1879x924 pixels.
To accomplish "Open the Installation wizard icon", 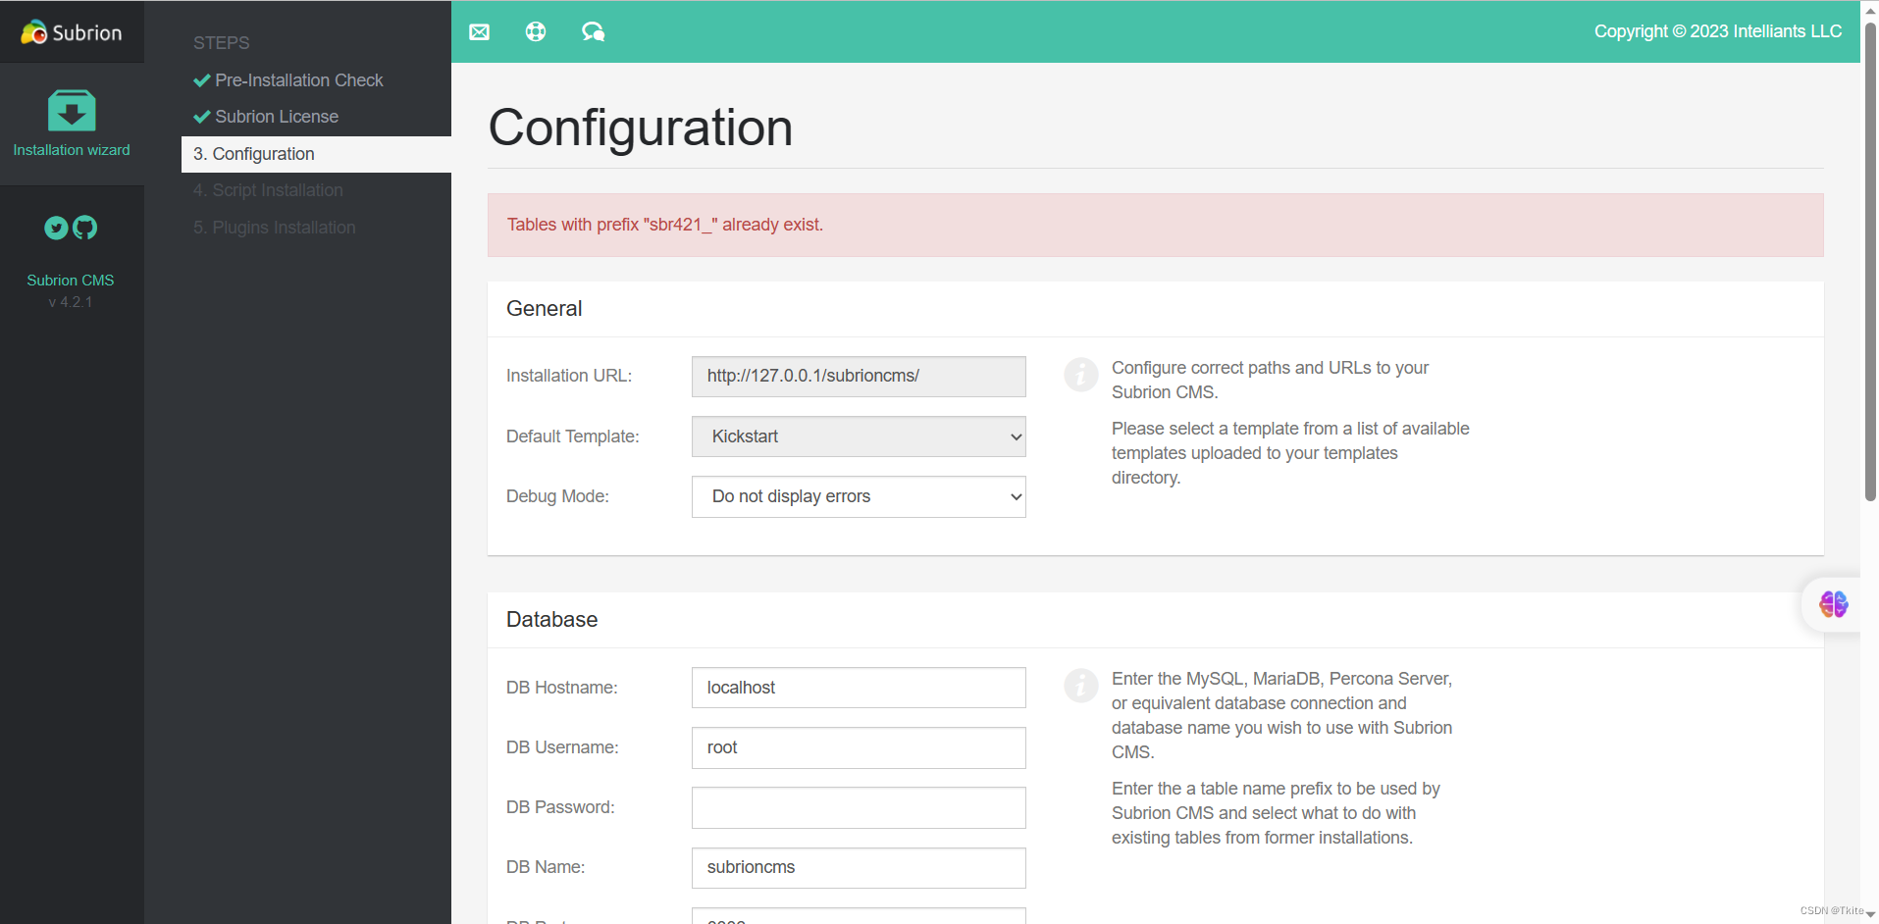I will [72, 111].
